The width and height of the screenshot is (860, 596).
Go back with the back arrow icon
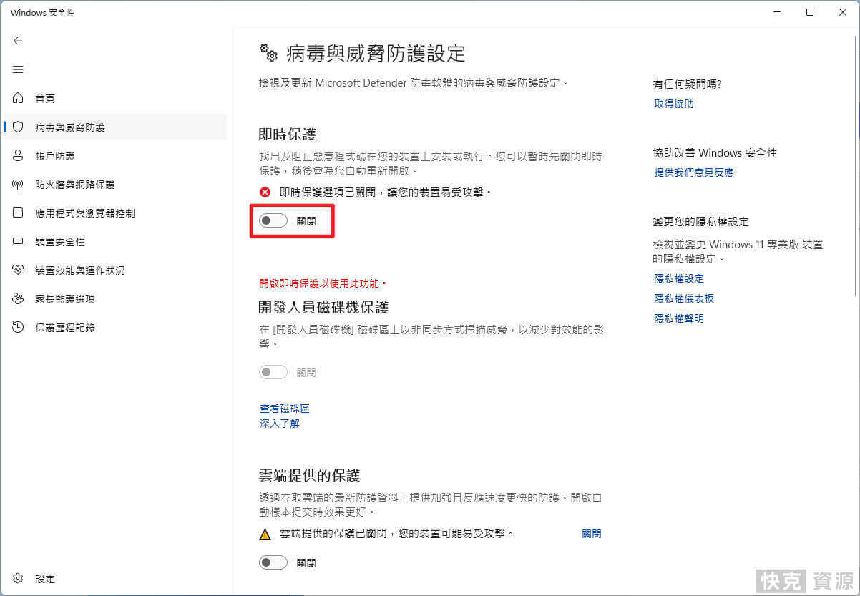[x=18, y=41]
